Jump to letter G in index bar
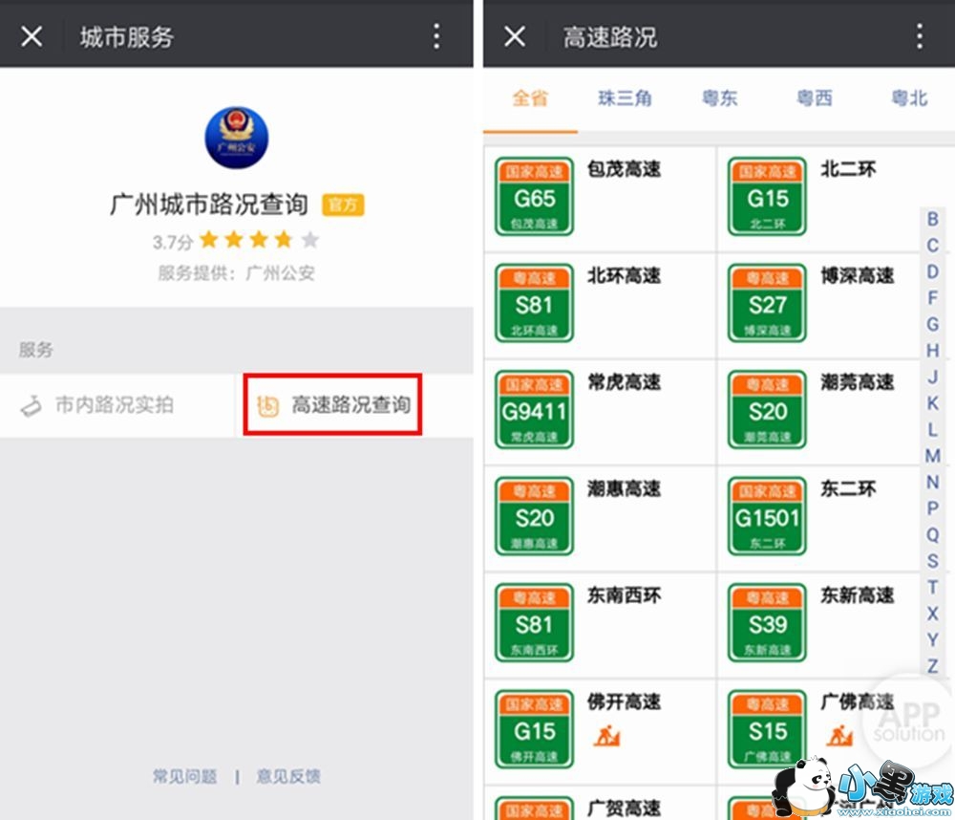 click(x=932, y=324)
